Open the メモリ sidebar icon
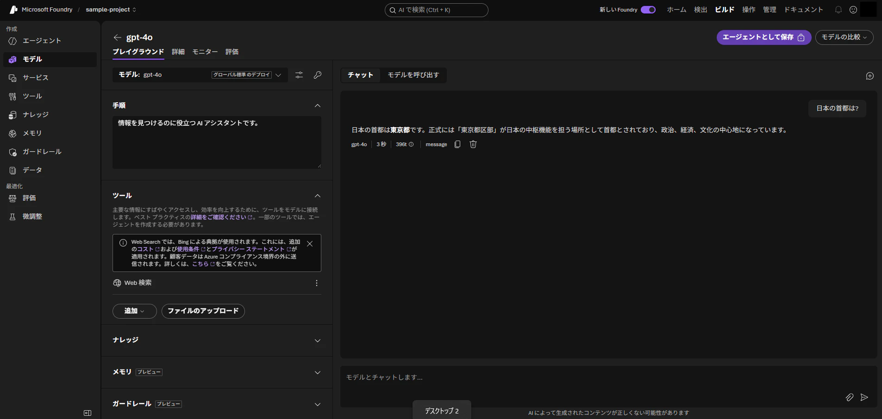 coord(13,133)
